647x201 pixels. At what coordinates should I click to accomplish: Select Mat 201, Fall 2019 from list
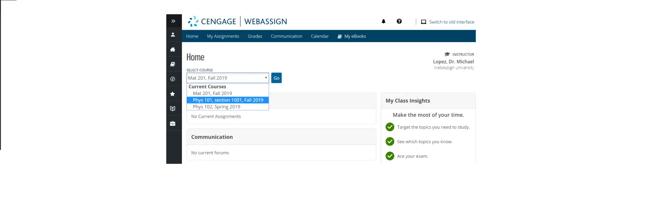[228, 93]
